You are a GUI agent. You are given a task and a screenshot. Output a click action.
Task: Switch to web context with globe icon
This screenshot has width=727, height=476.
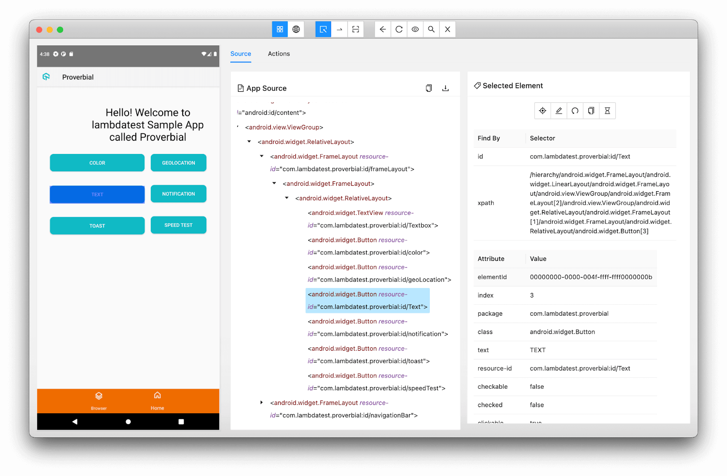point(296,29)
